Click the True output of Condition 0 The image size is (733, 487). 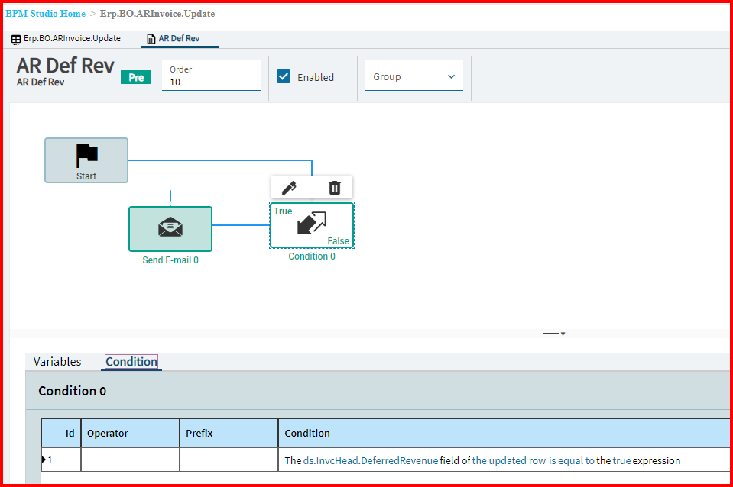click(x=283, y=211)
